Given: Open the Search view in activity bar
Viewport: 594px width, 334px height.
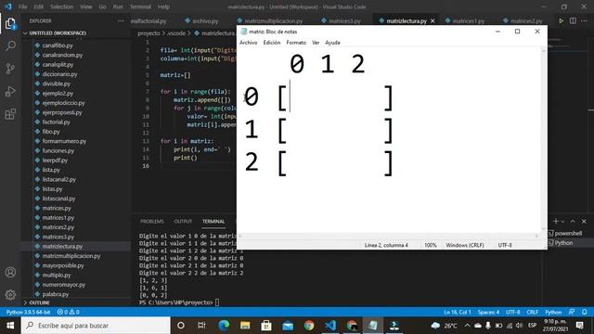Looking at the screenshot, I should click(x=10, y=46).
